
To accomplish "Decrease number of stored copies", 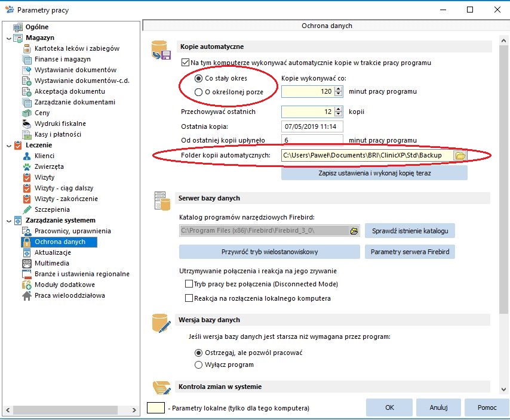I will [339, 114].
